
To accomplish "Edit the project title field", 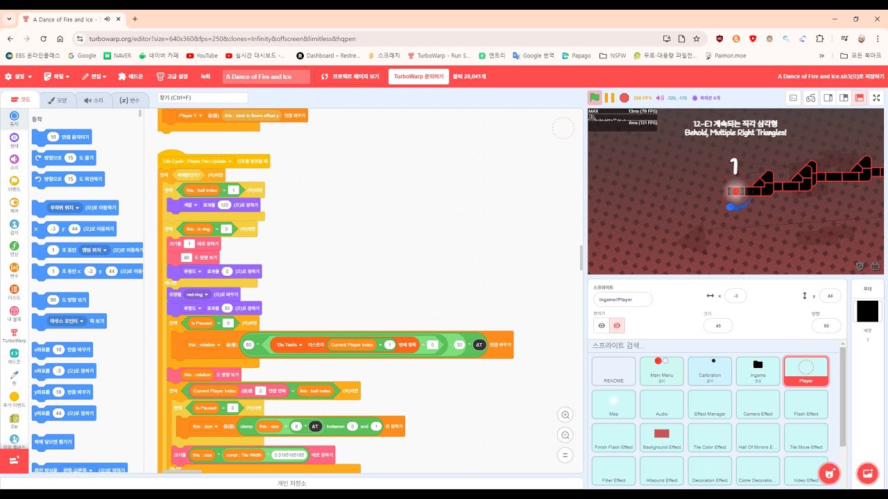I will [266, 76].
